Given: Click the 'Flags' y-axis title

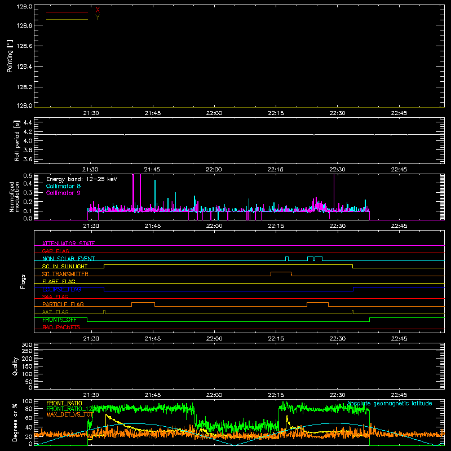Looking at the screenshot, I should pyautogui.click(x=23, y=281).
